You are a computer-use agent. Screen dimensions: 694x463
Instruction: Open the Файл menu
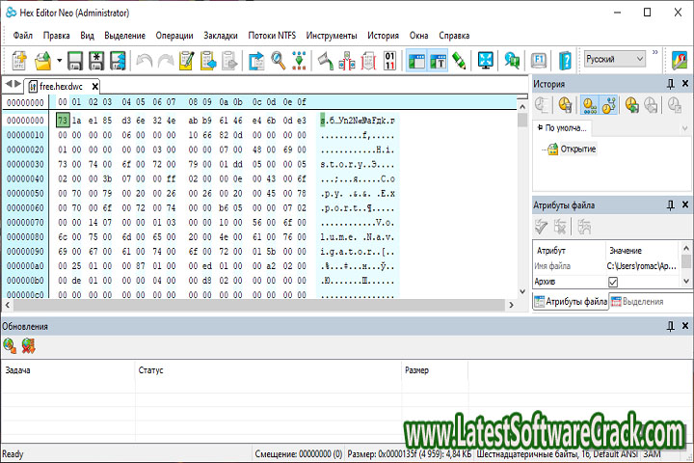pyautogui.click(x=22, y=36)
